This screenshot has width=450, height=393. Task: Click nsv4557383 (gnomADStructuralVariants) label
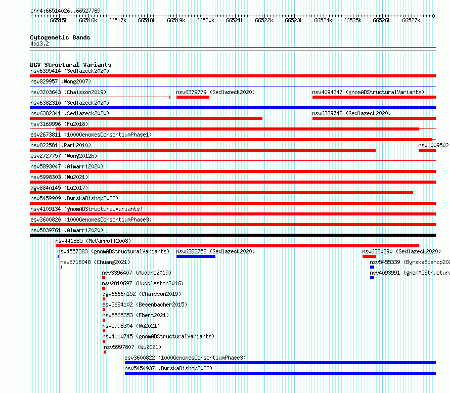pos(113,251)
